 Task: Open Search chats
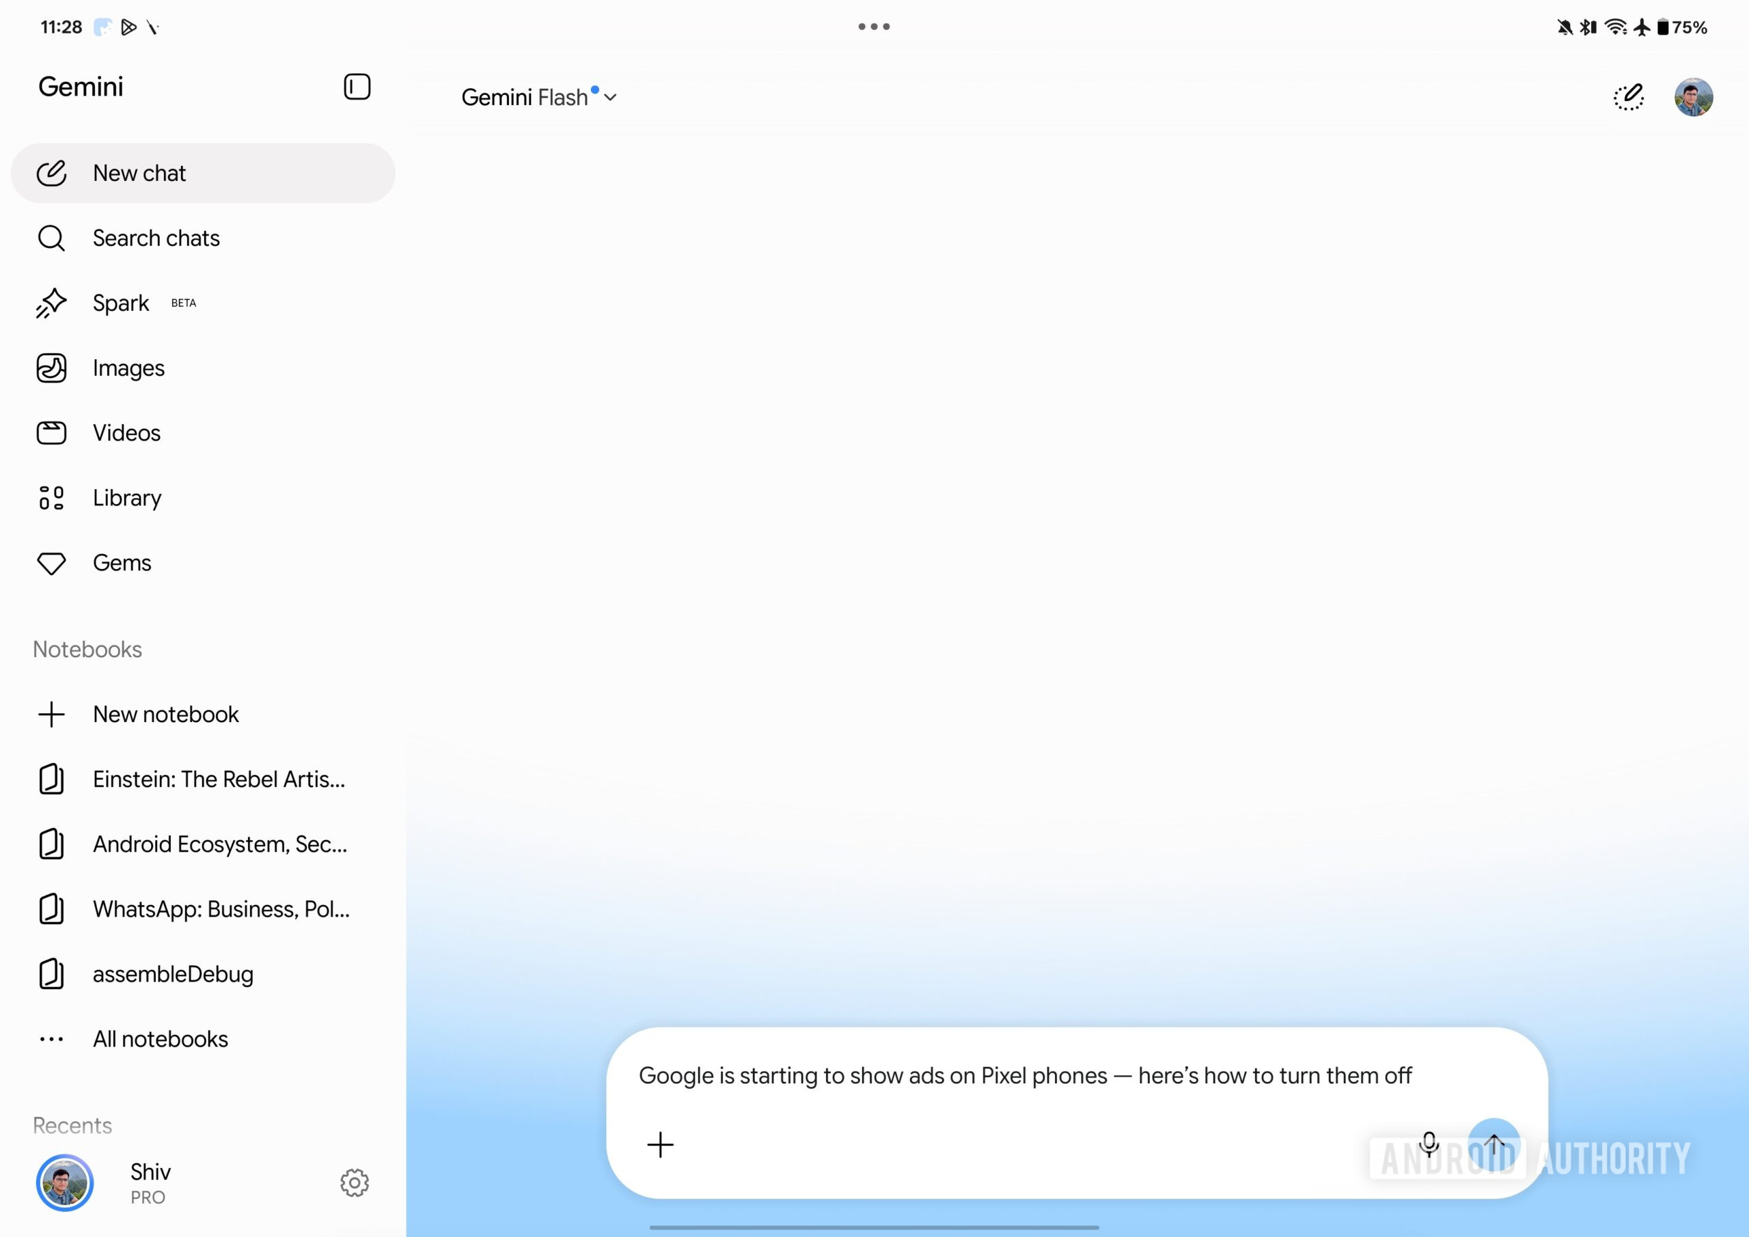point(203,238)
